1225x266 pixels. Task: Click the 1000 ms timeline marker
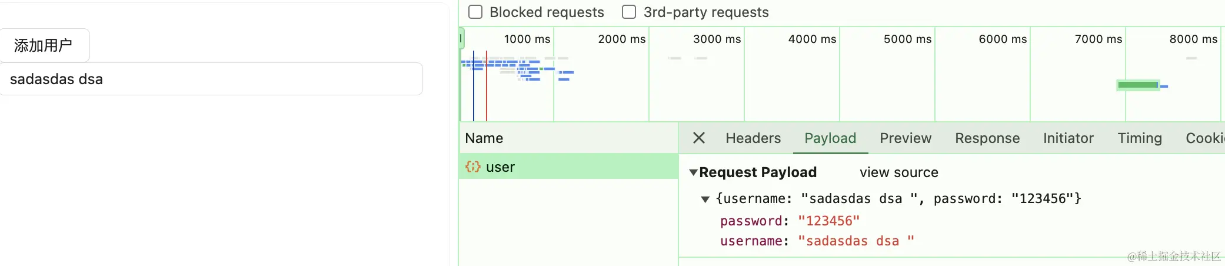coord(527,39)
